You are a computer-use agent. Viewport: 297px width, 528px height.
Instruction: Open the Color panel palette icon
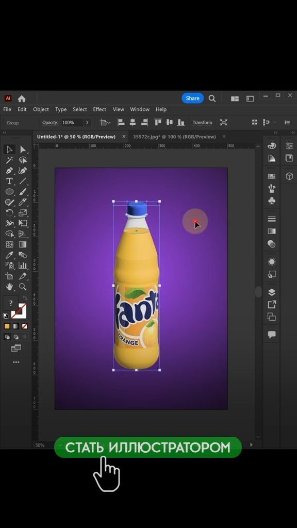click(271, 146)
